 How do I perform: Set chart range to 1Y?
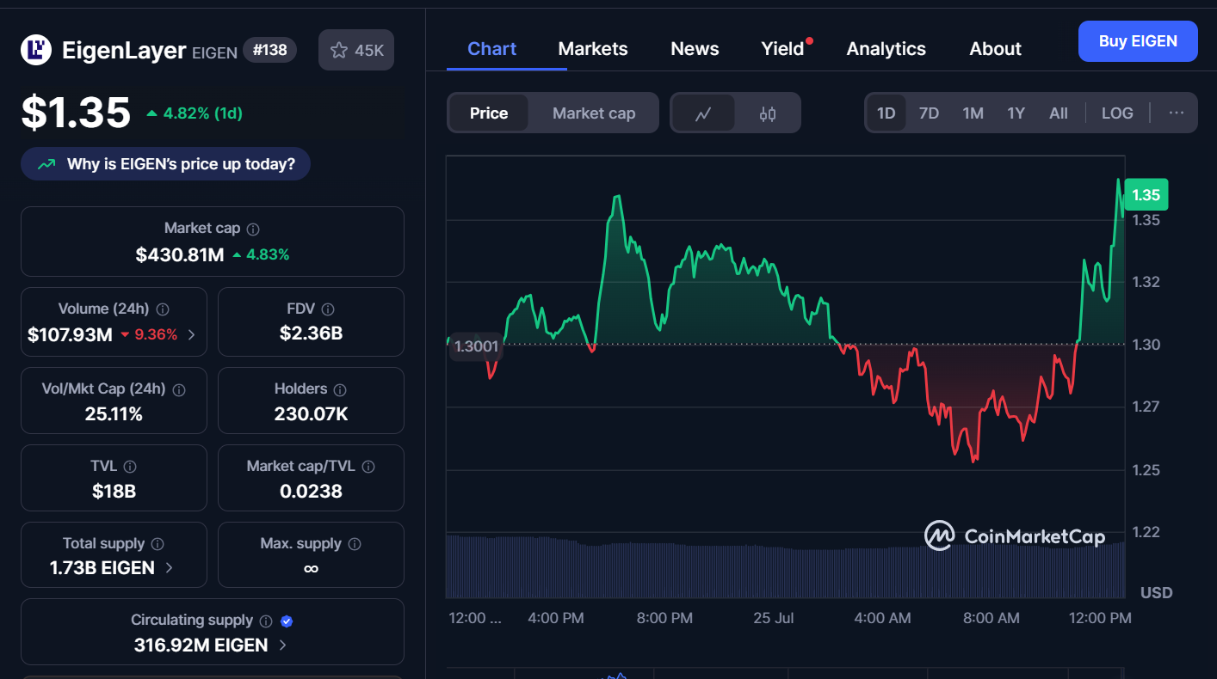1016,113
